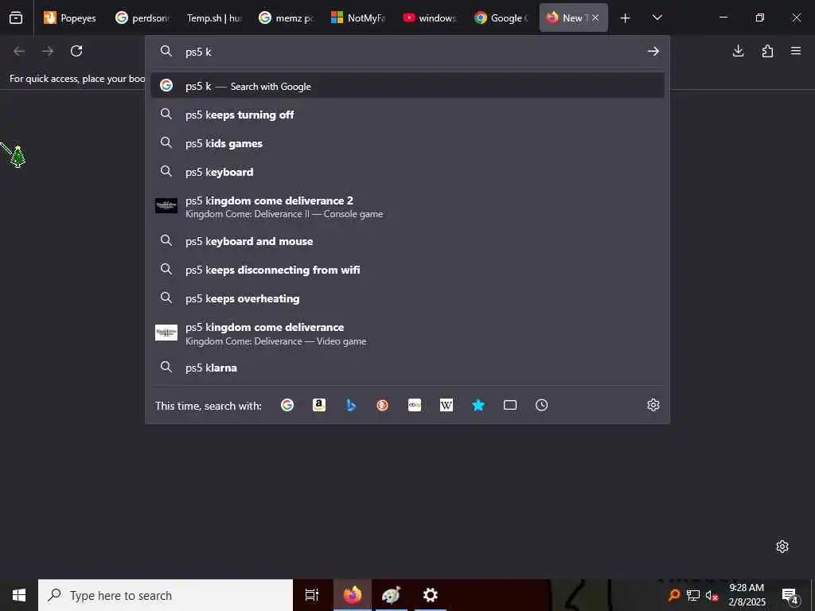Switch to the memz tab
The width and height of the screenshot is (815, 611).
286,18
